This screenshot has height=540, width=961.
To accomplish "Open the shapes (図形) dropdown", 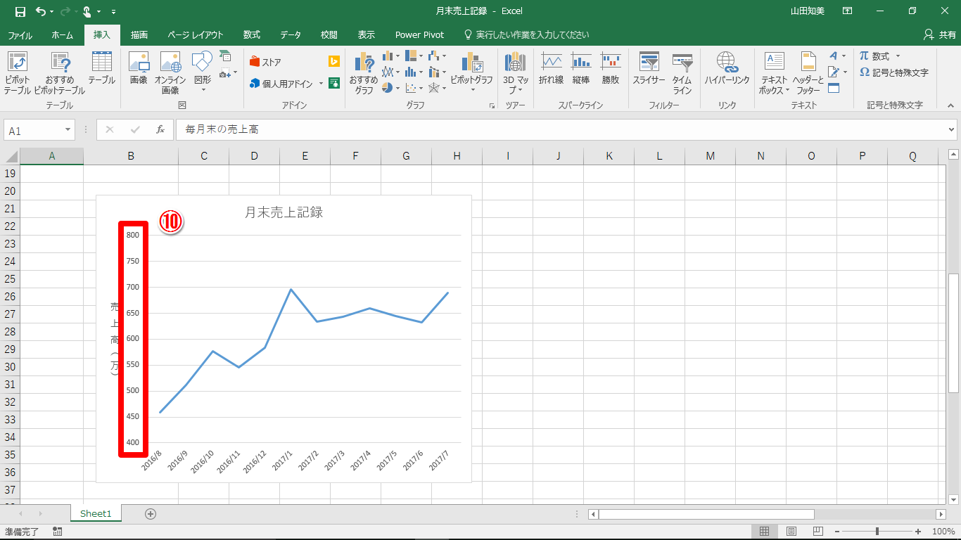I will pyautogui.click(x=203, y=89).
